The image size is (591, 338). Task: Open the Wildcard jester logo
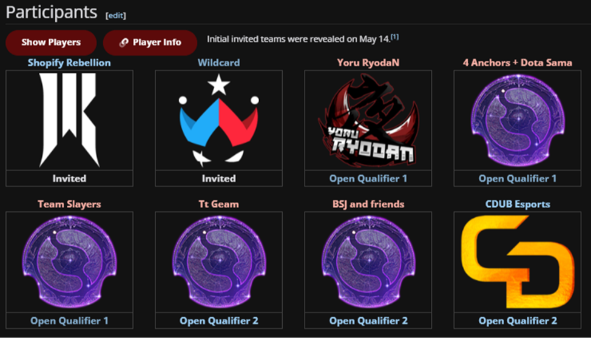218,120
